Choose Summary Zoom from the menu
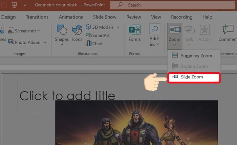The width and height of the screenshot is (237, 145). [x=194, y=55]
